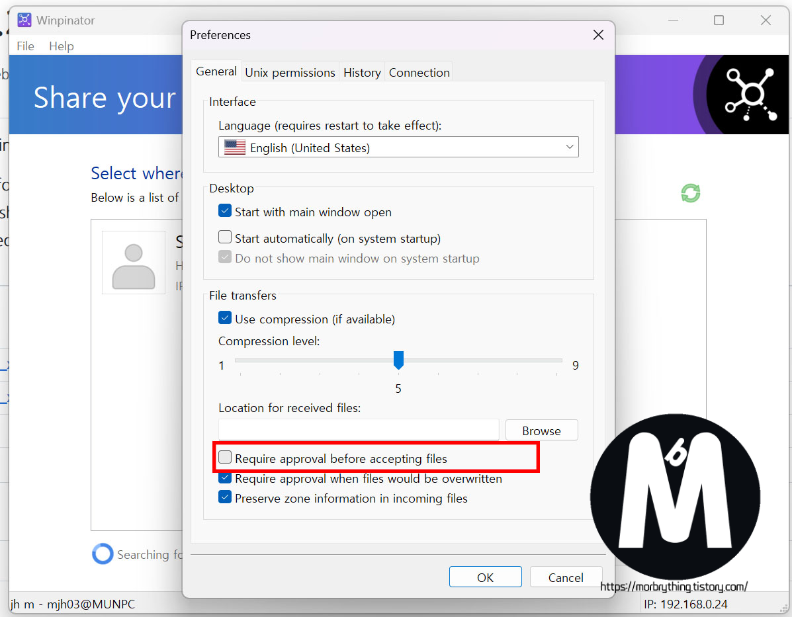Close the Preferences dialog with X
792x617 pixels.
click(x=598, y=35)
